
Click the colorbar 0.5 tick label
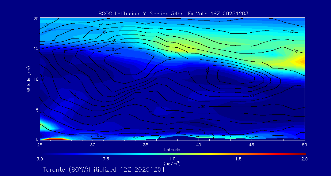point(106,159)
